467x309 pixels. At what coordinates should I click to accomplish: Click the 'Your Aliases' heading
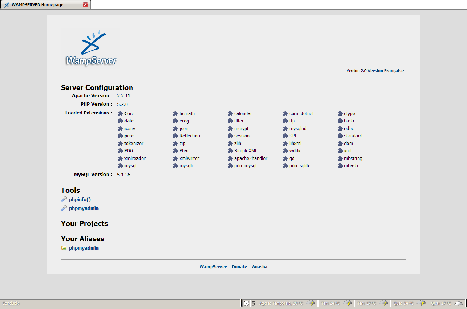click(82, 239)
